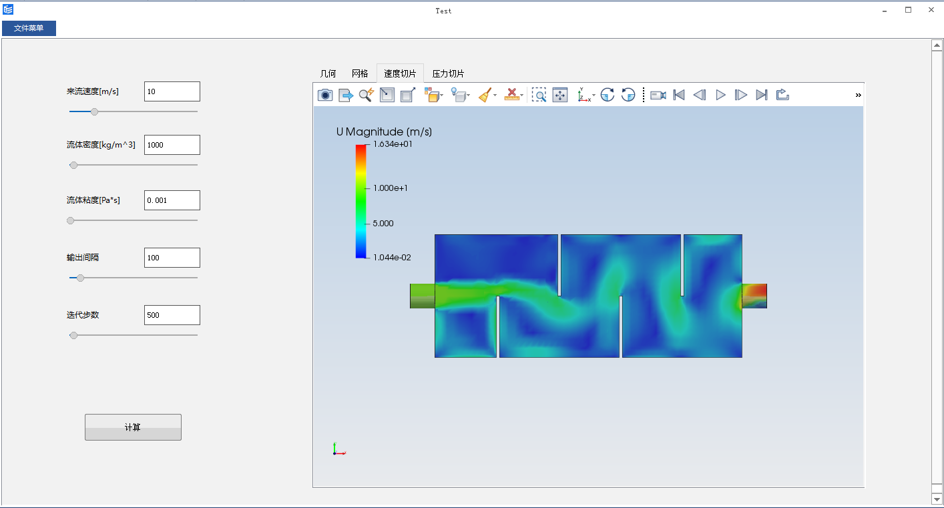Image resolution: width=944 pixels, height=508 pixels.
Task: Rotate view counterclockwise
Action: 628,95
